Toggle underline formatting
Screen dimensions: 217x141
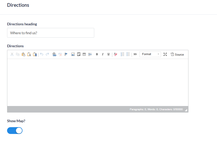(108, 54)
